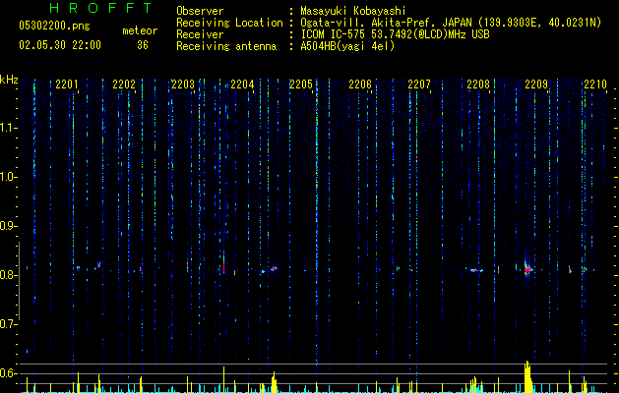This screenshot has width=619, height=393.
Task: Click the long horizontal echo trace below 2208
Action: pos(474,270)
